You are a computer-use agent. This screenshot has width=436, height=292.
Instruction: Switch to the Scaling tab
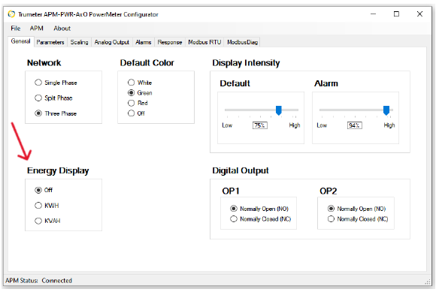pos(79,42)
